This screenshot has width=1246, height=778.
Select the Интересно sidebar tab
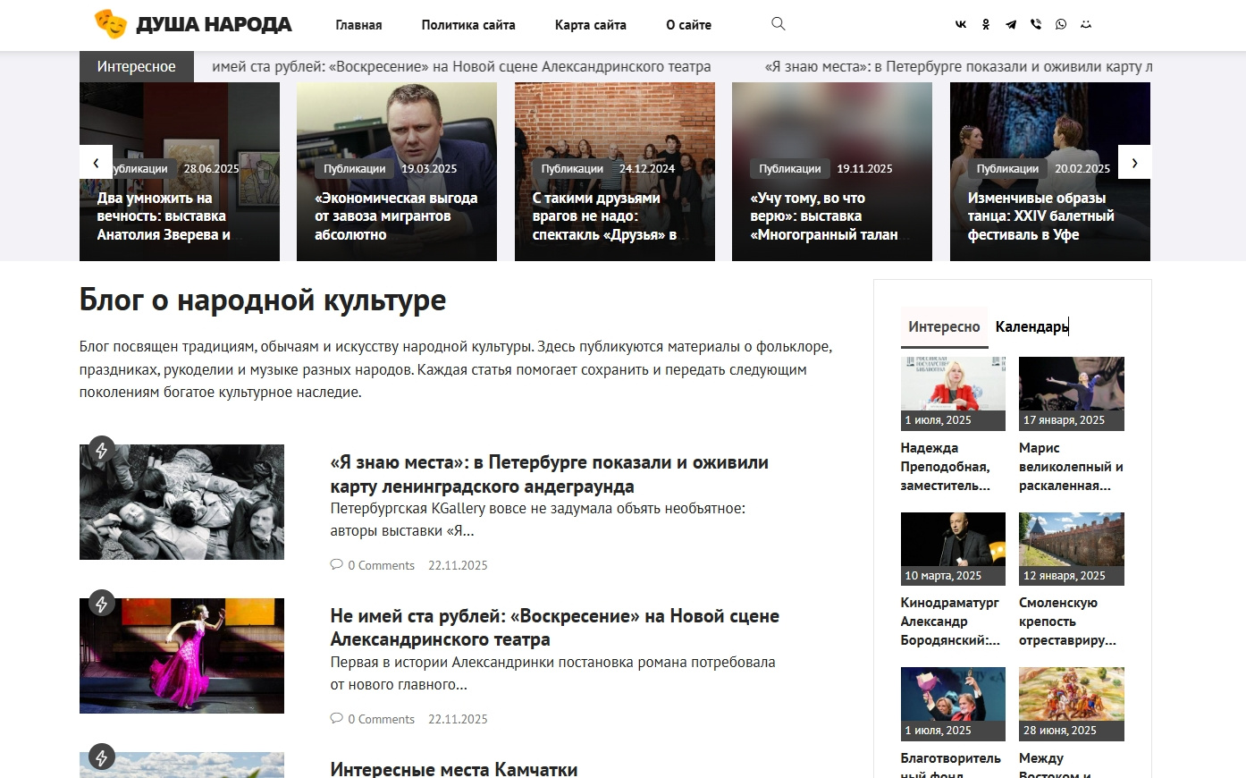[x=944, y=327]
